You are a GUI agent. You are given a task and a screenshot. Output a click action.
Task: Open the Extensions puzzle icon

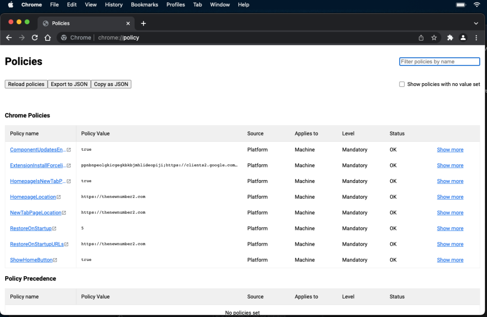click(x=450, y=38)
